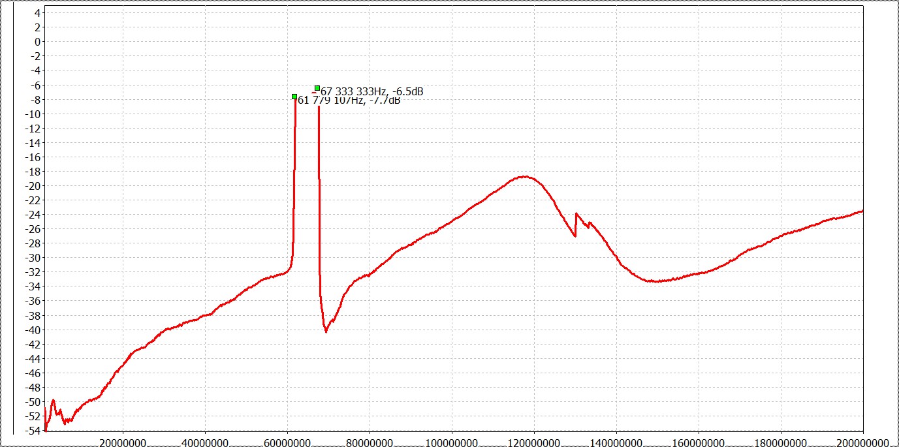Click the sharp notch on the curve near 130 MHz

[575, 235]
